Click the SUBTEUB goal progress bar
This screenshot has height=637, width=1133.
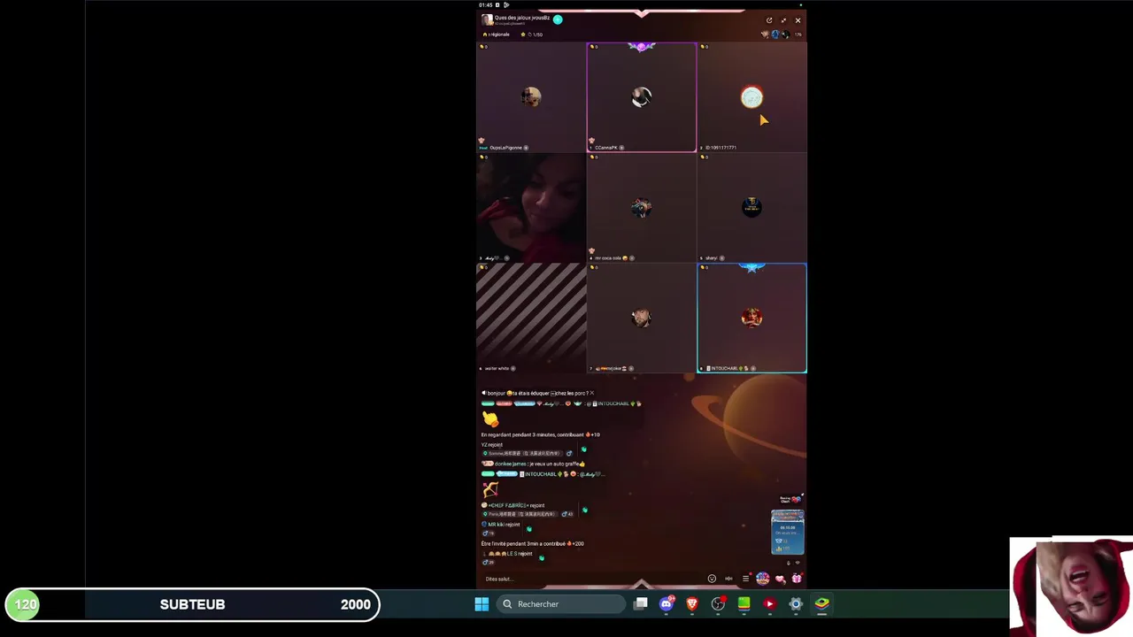point(193,604)
